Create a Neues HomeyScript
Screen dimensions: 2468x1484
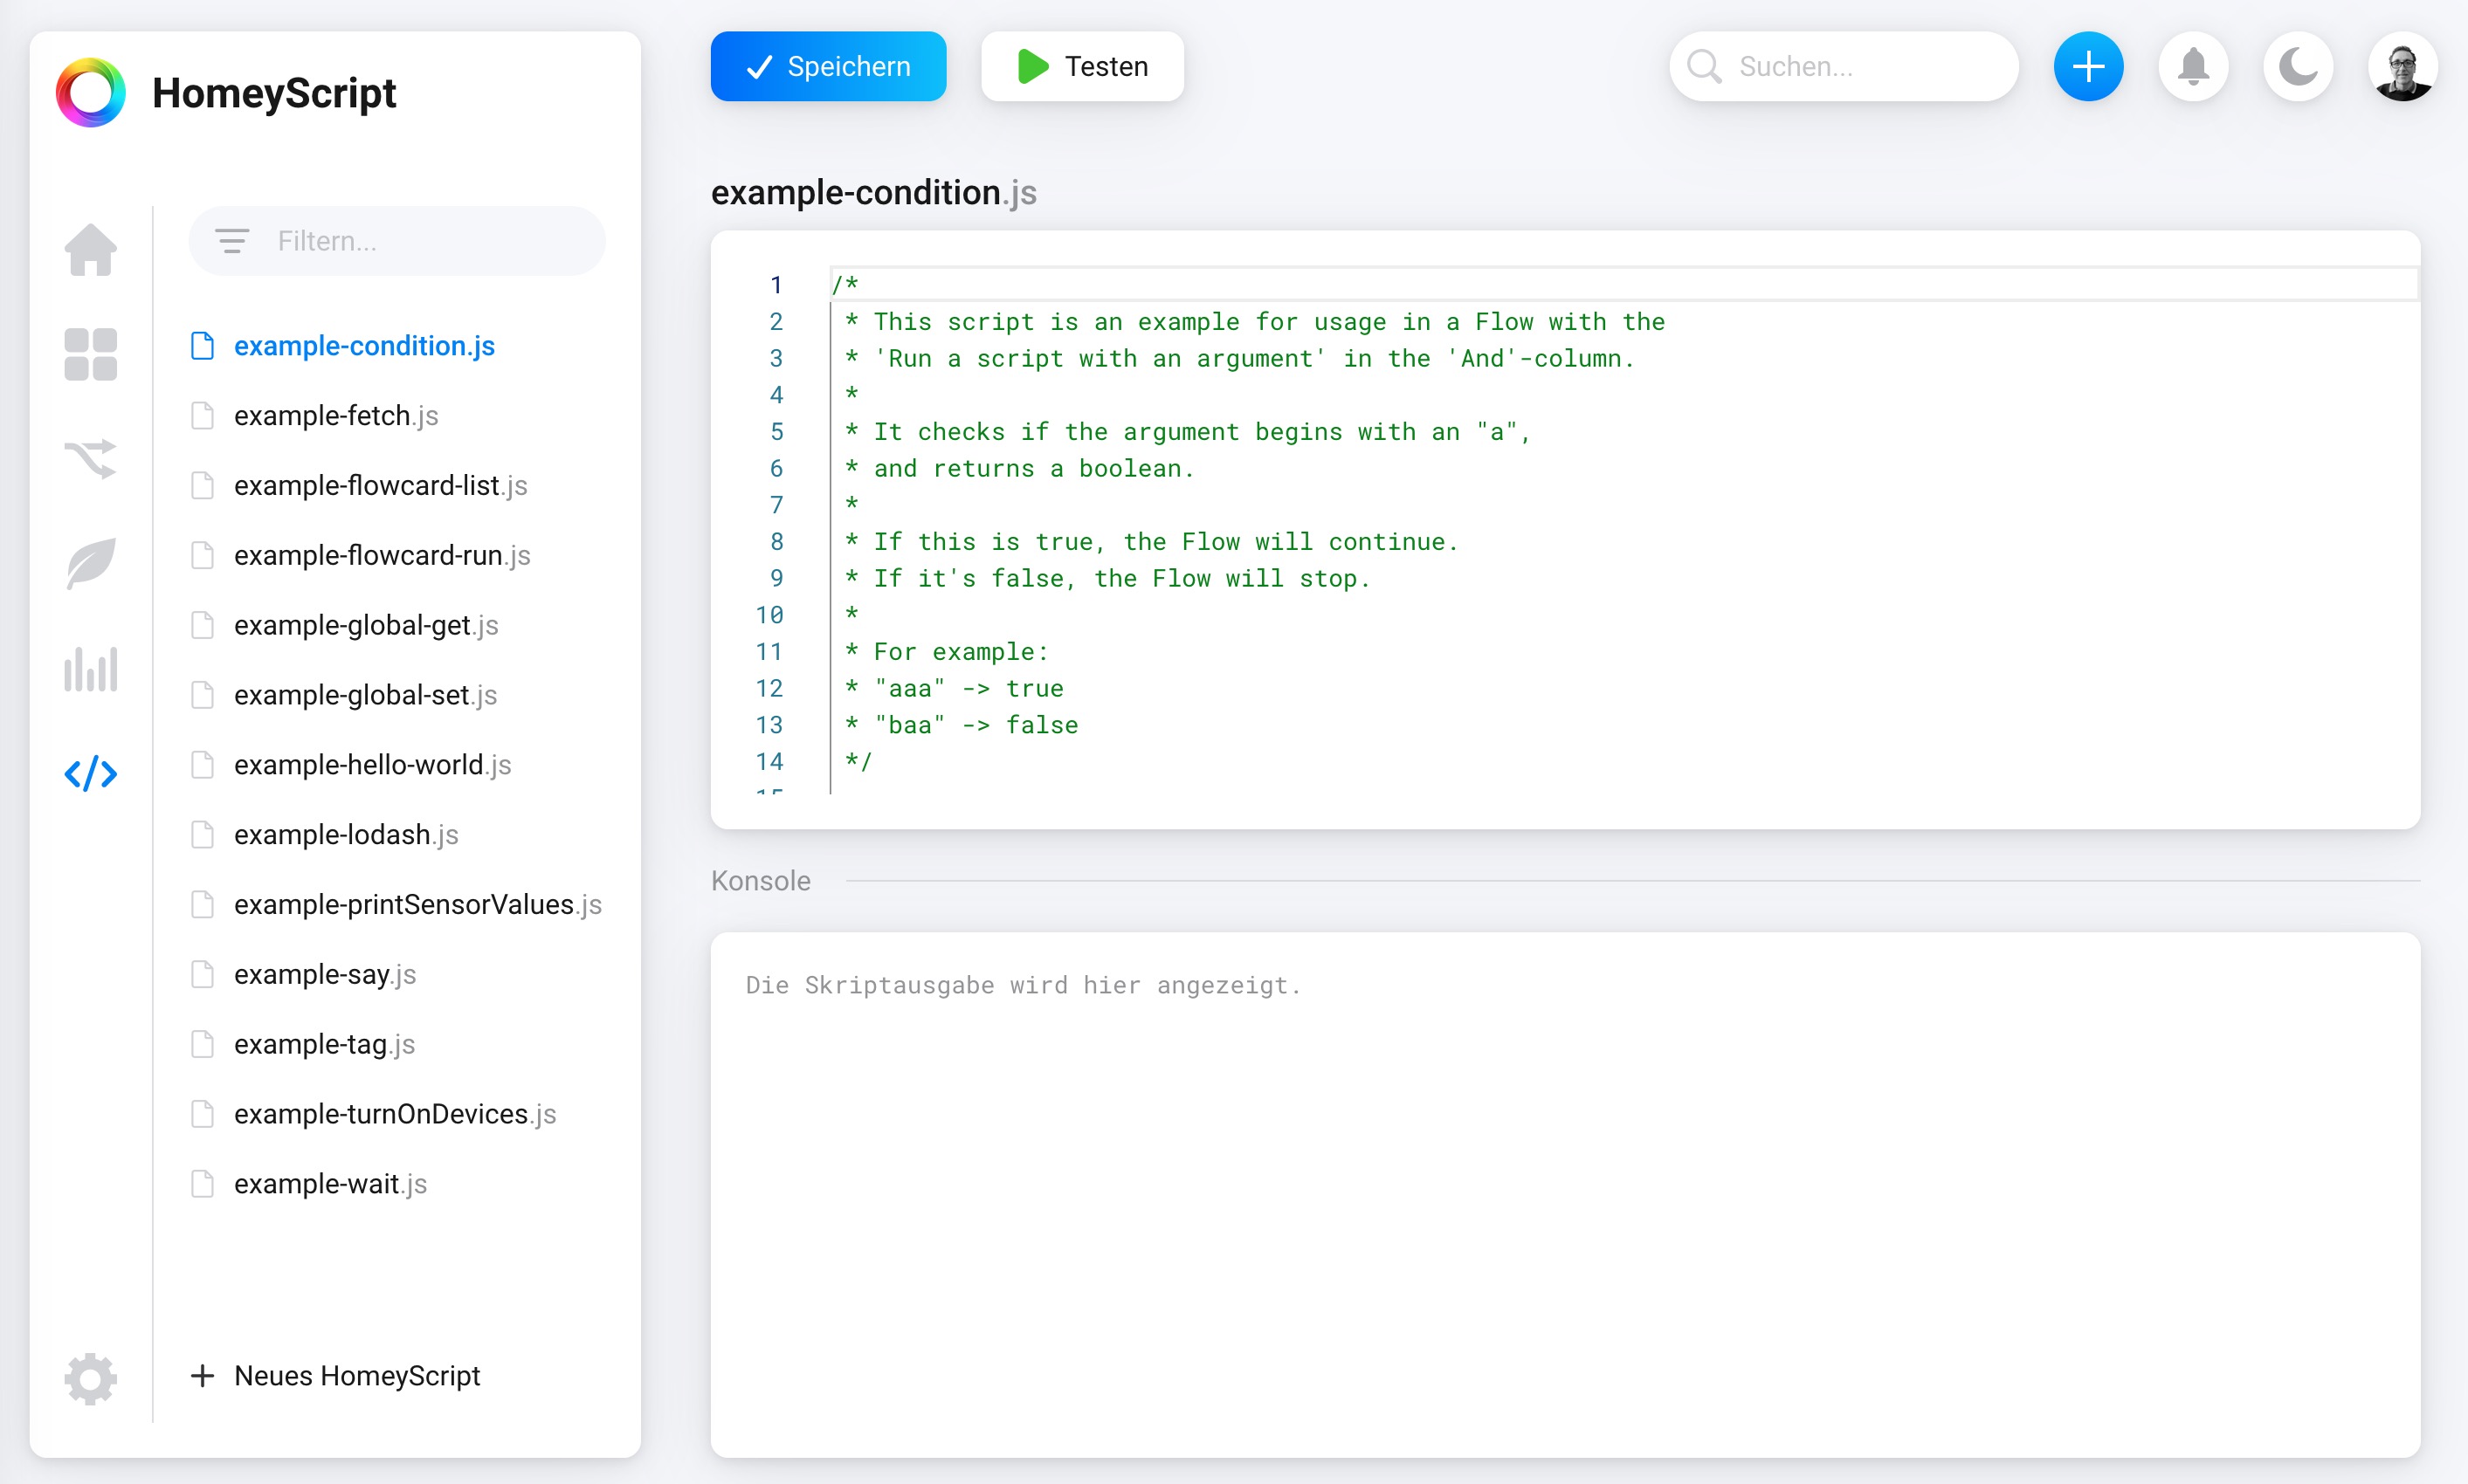click(336, 1376)
